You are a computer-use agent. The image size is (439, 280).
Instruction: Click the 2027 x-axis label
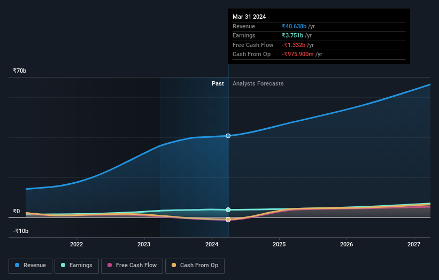414,245
